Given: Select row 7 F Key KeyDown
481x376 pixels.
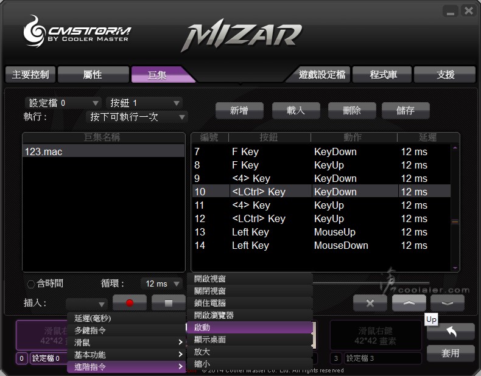Looking at the screenshot, I should coord(321,151).
